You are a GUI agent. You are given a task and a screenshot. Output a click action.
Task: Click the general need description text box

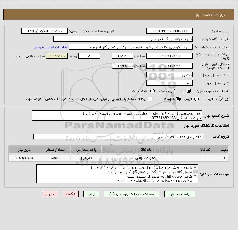pyautogui.click(x=117, y=115)
